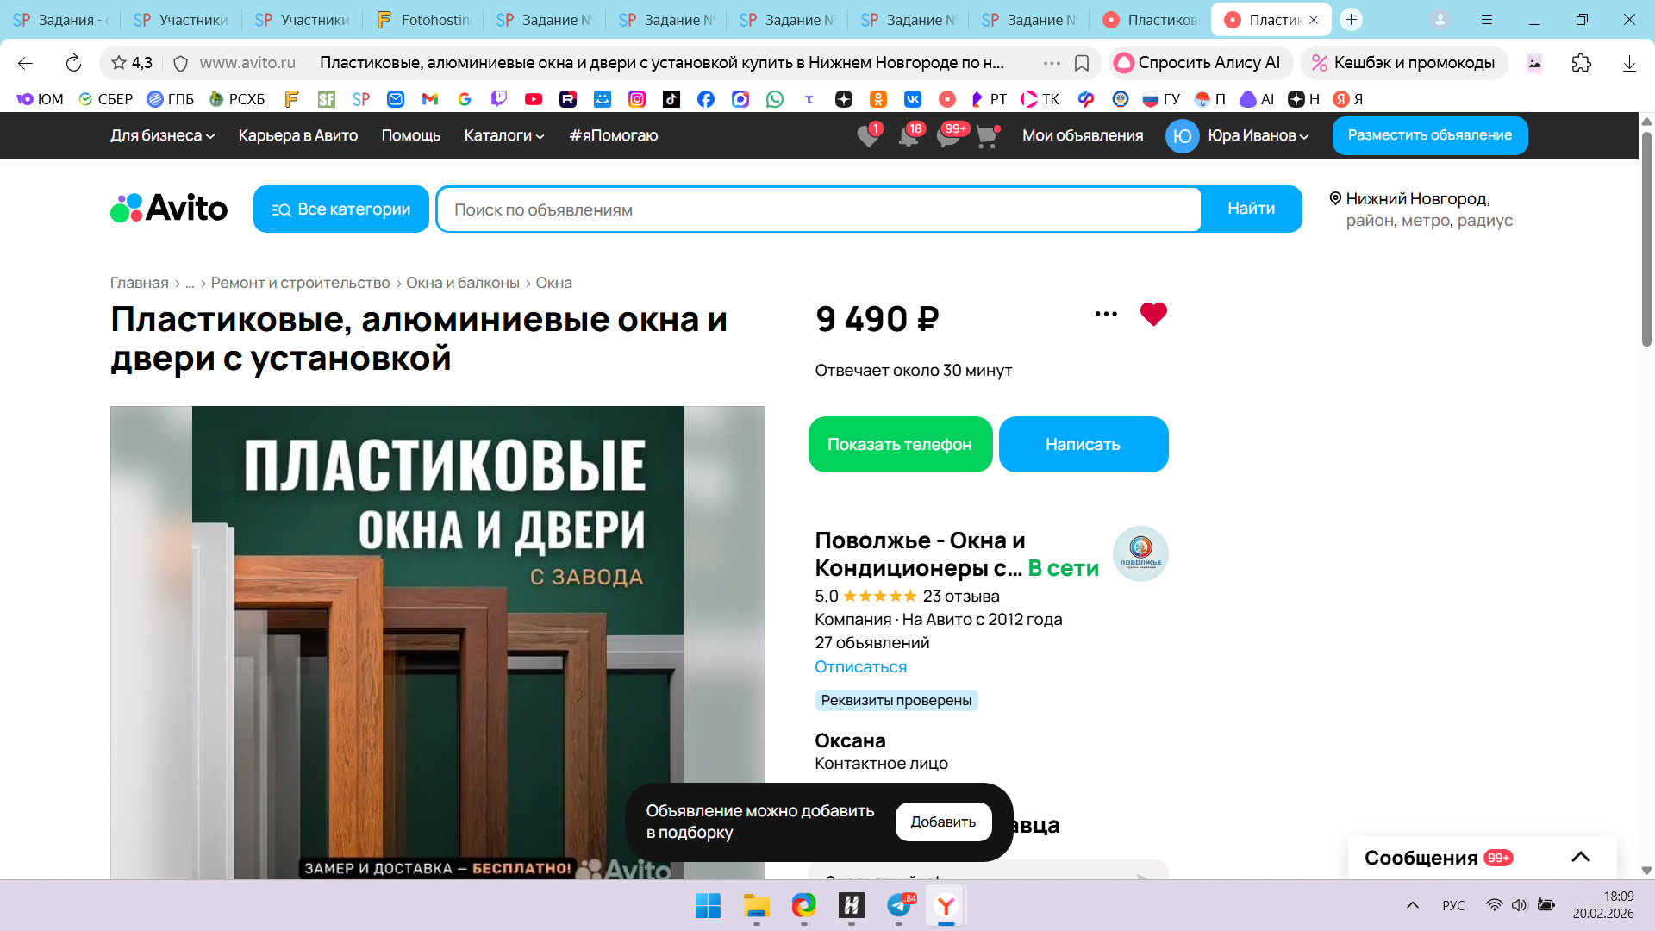Expand the Сообщения panel chevron
1655x931 pixels.
[x=1580, y=857]
